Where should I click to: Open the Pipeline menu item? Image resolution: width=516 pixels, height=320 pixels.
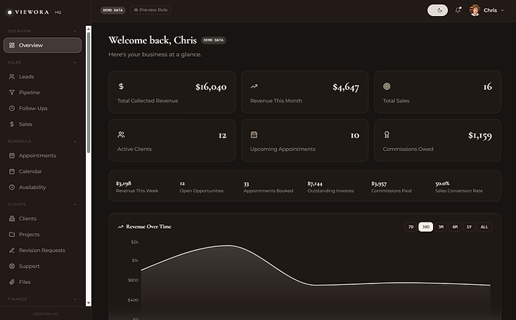42,93
